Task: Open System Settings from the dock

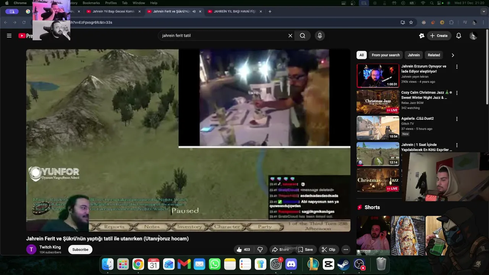Action: coord(276,264)
